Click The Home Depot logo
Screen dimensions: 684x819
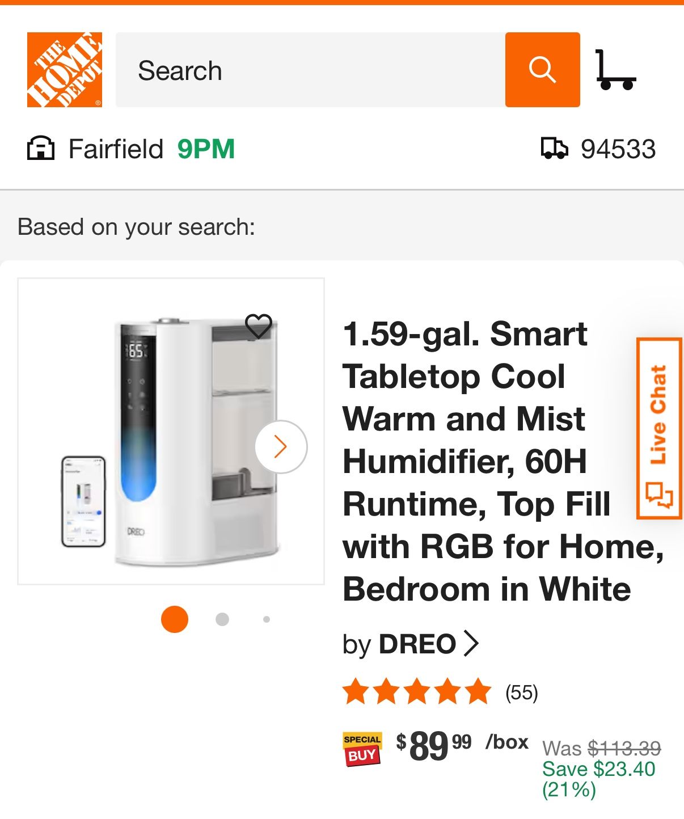(65, 70)
